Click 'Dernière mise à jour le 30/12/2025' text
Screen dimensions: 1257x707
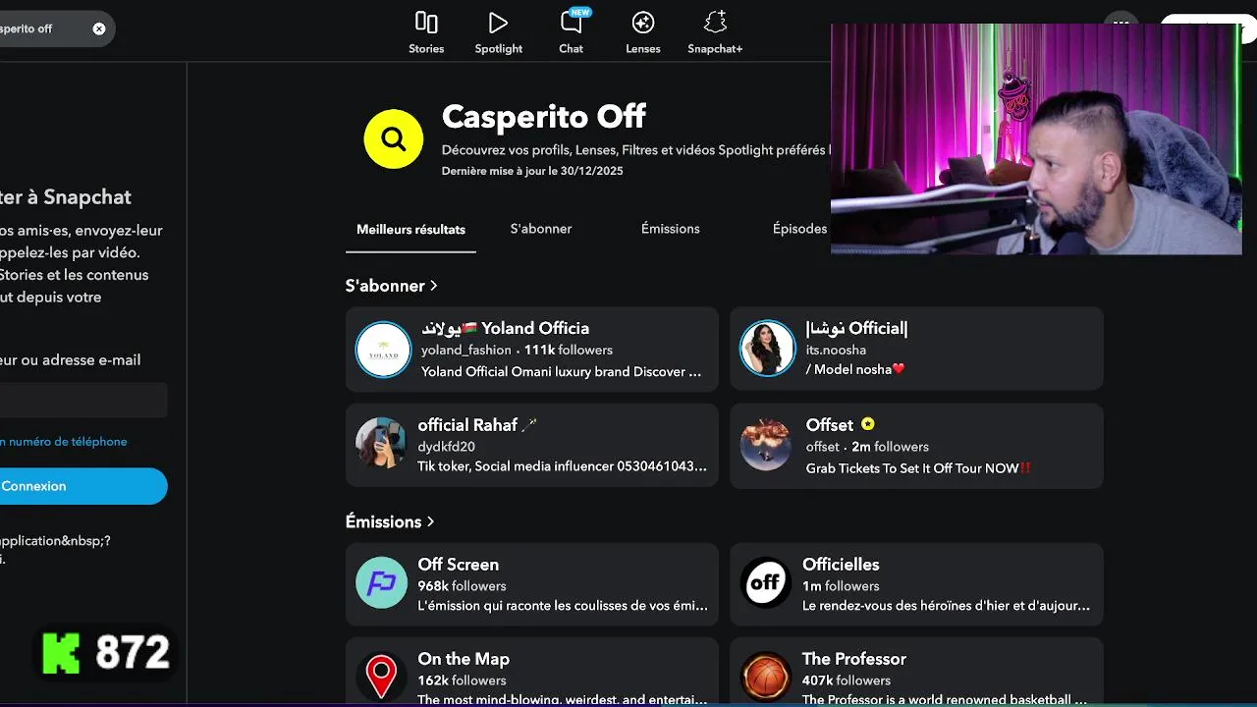coord(532,171)
